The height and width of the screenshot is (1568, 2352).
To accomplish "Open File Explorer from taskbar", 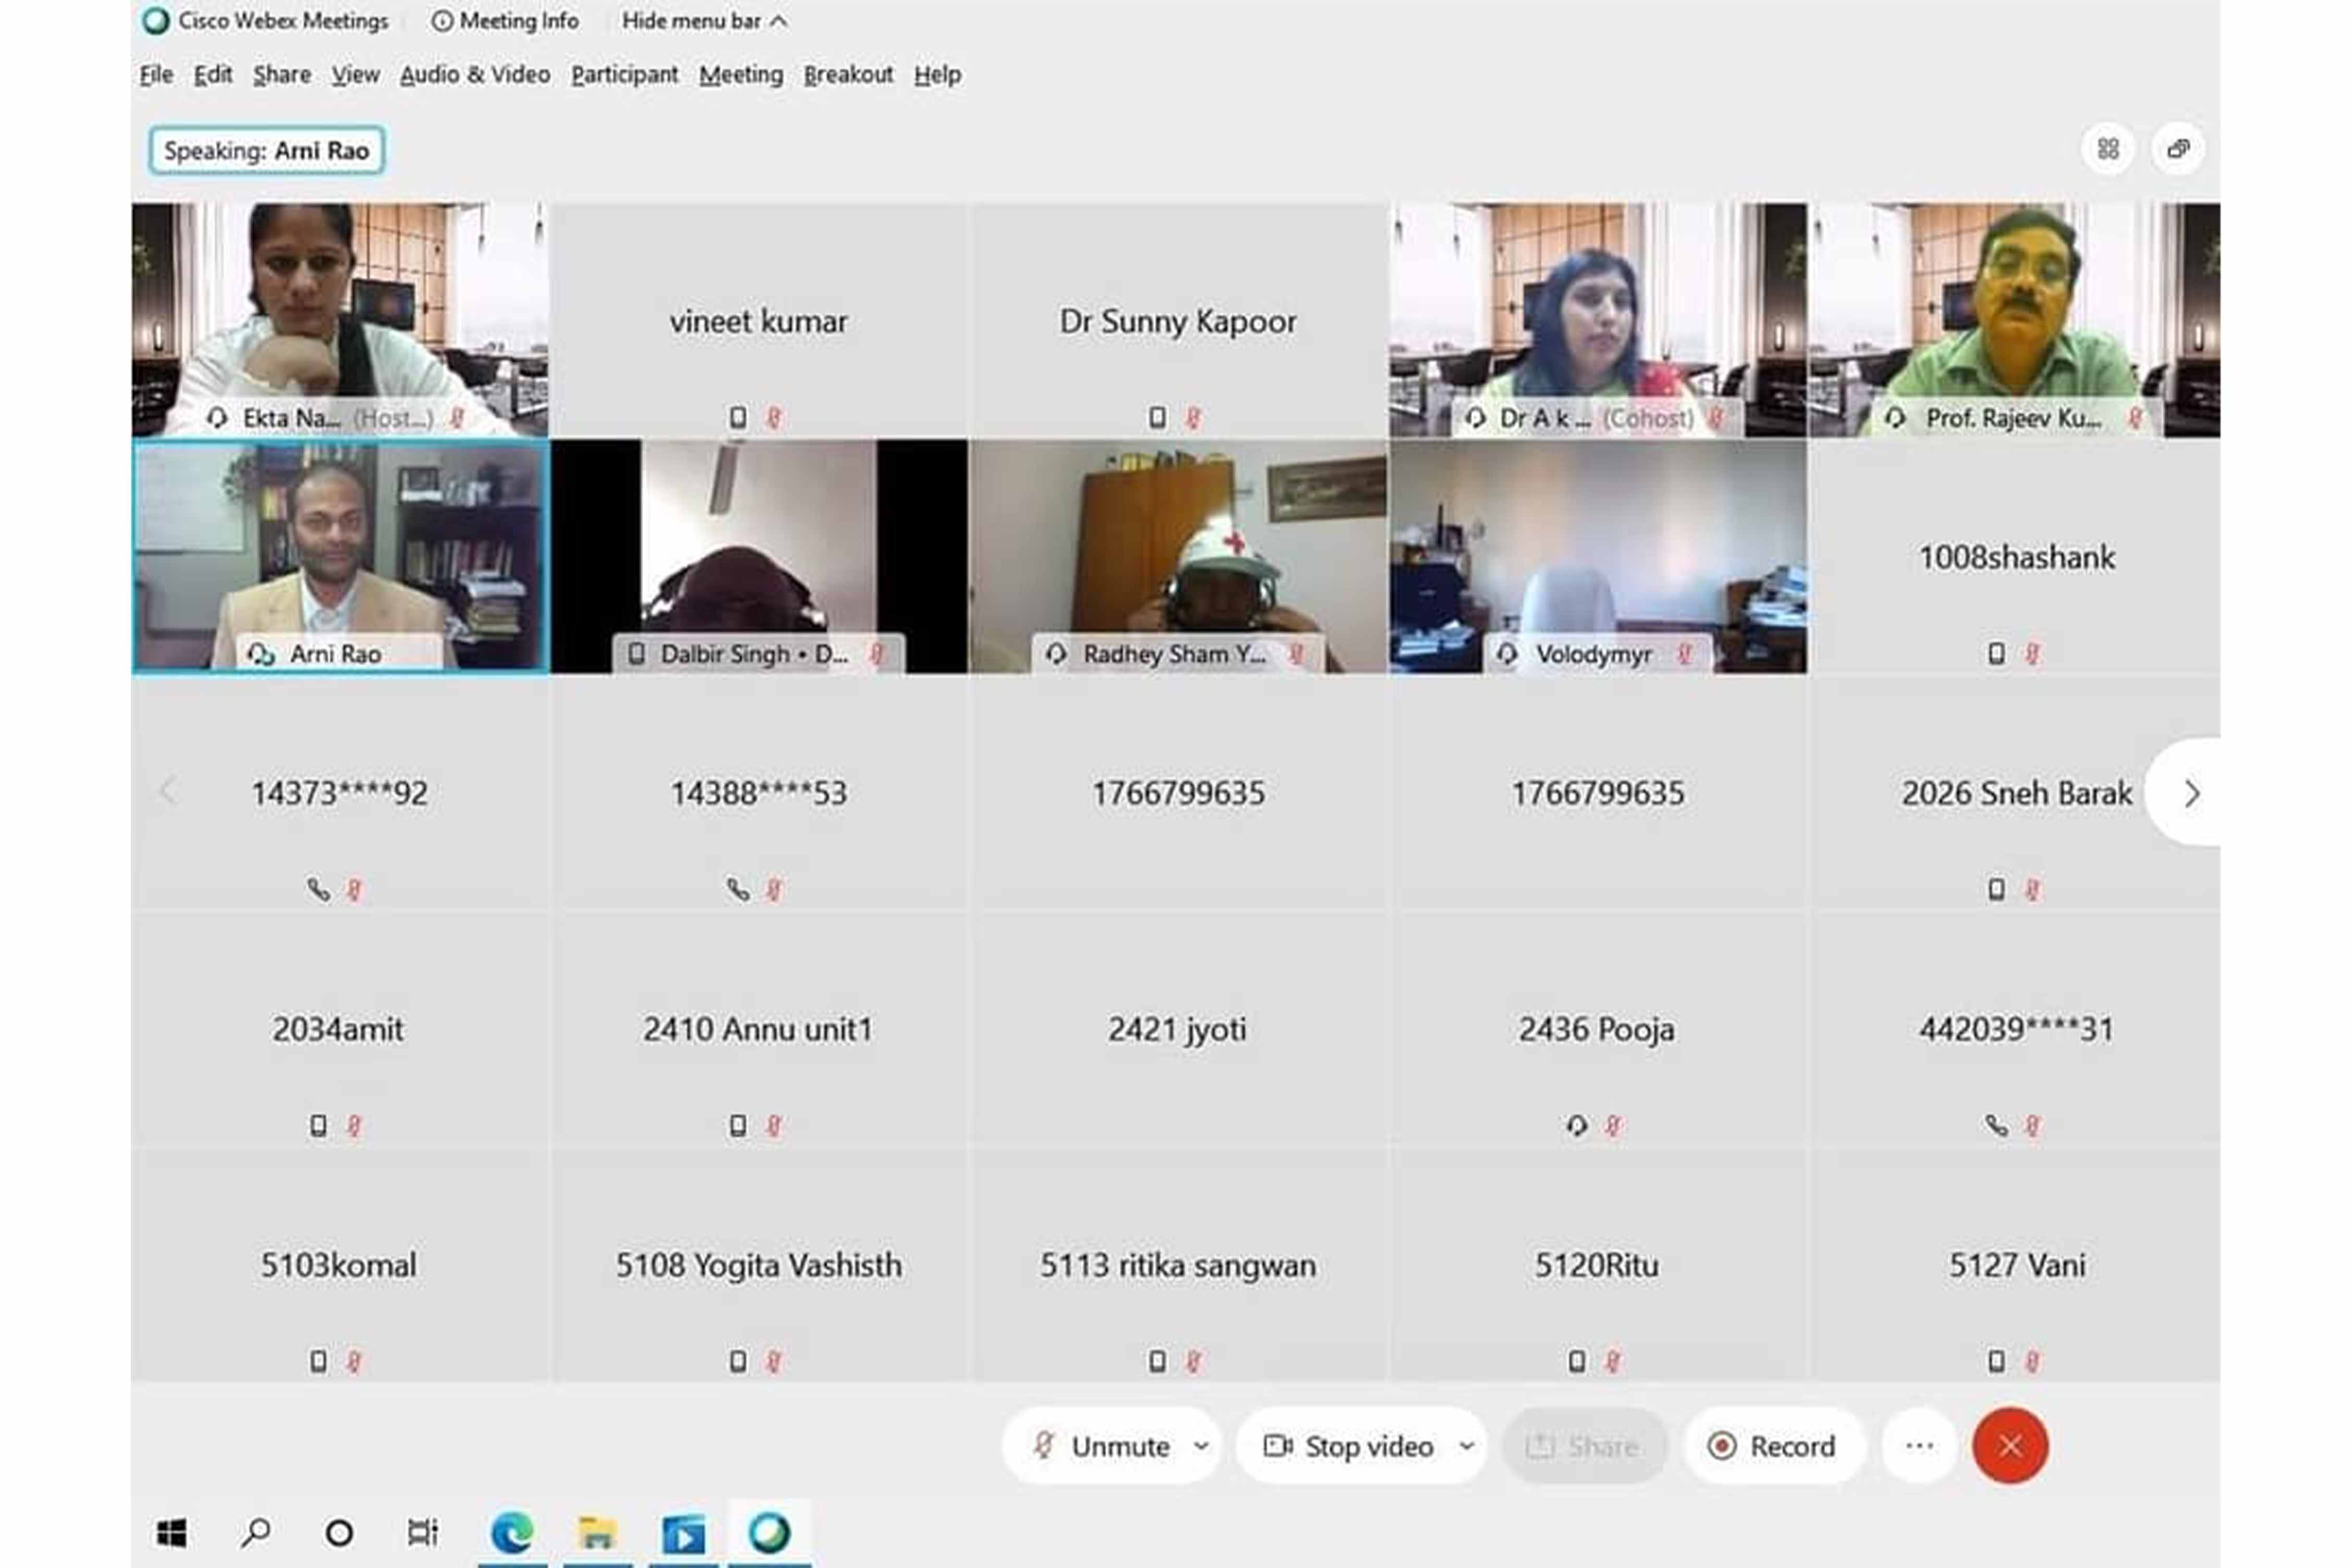I will [597, 1532].
